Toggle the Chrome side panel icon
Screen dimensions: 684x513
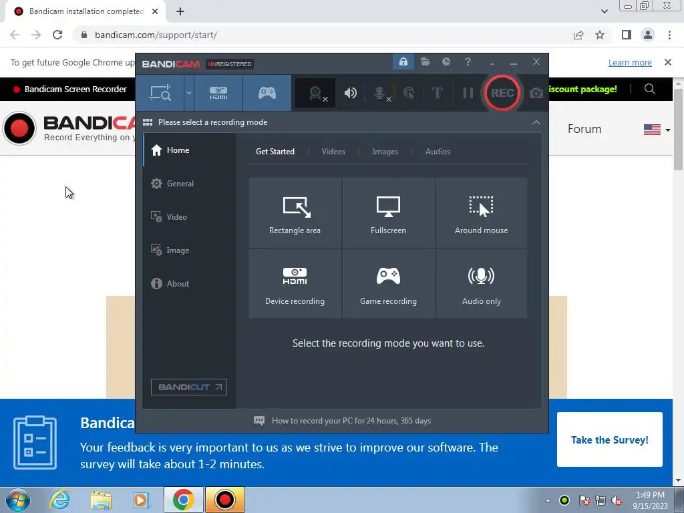pyautogui.click(x=627, y=35)
